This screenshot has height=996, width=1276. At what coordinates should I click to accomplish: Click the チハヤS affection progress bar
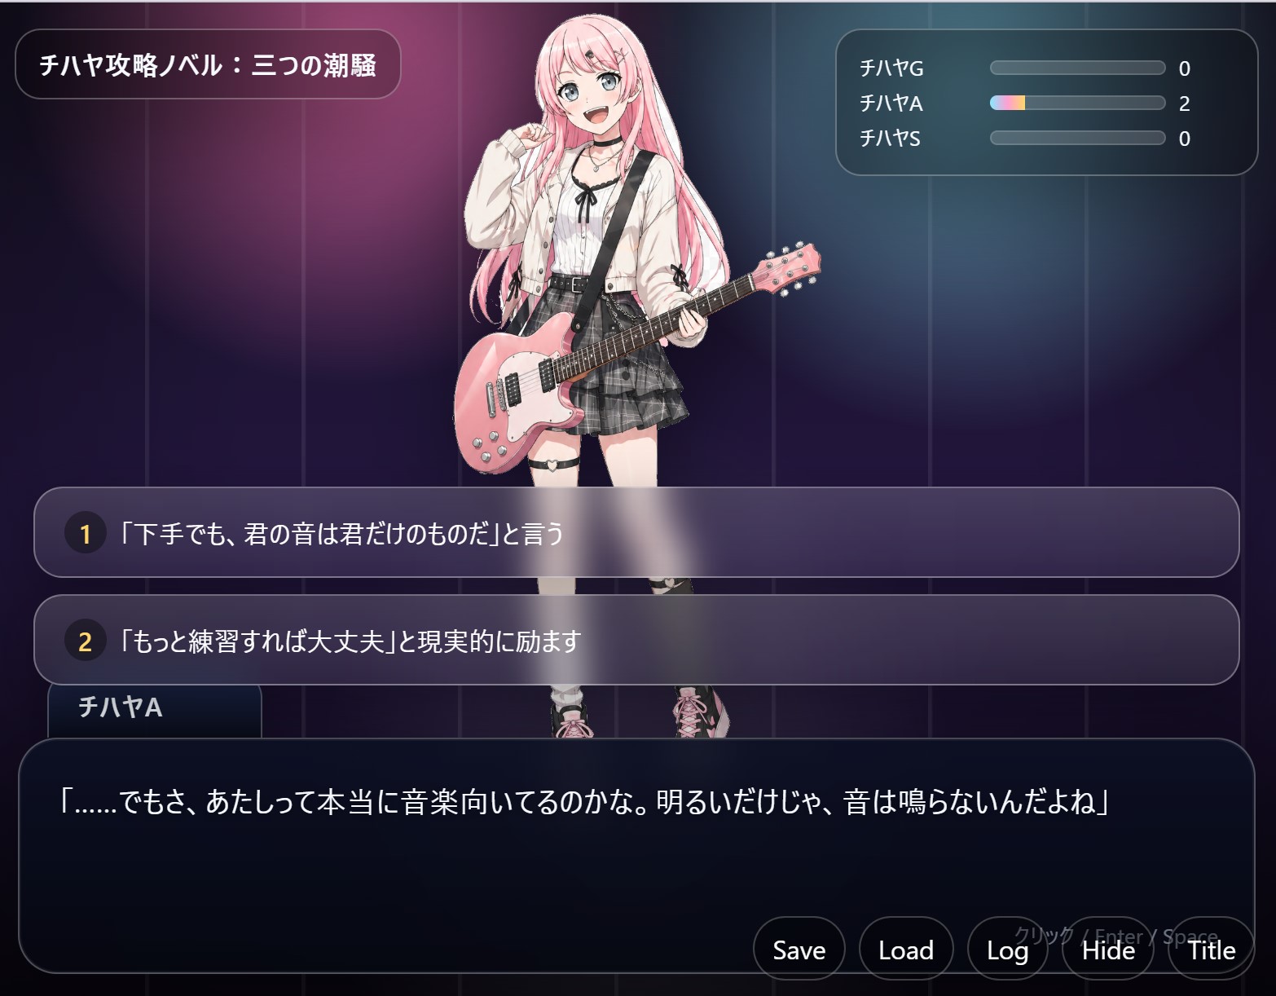1077,138
